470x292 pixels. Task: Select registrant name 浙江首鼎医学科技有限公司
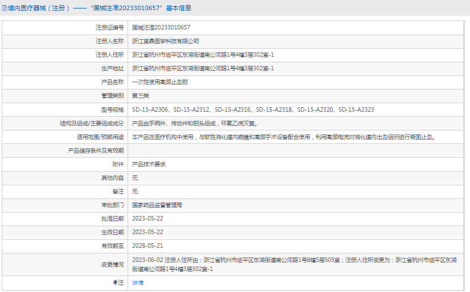pos(166,41)
